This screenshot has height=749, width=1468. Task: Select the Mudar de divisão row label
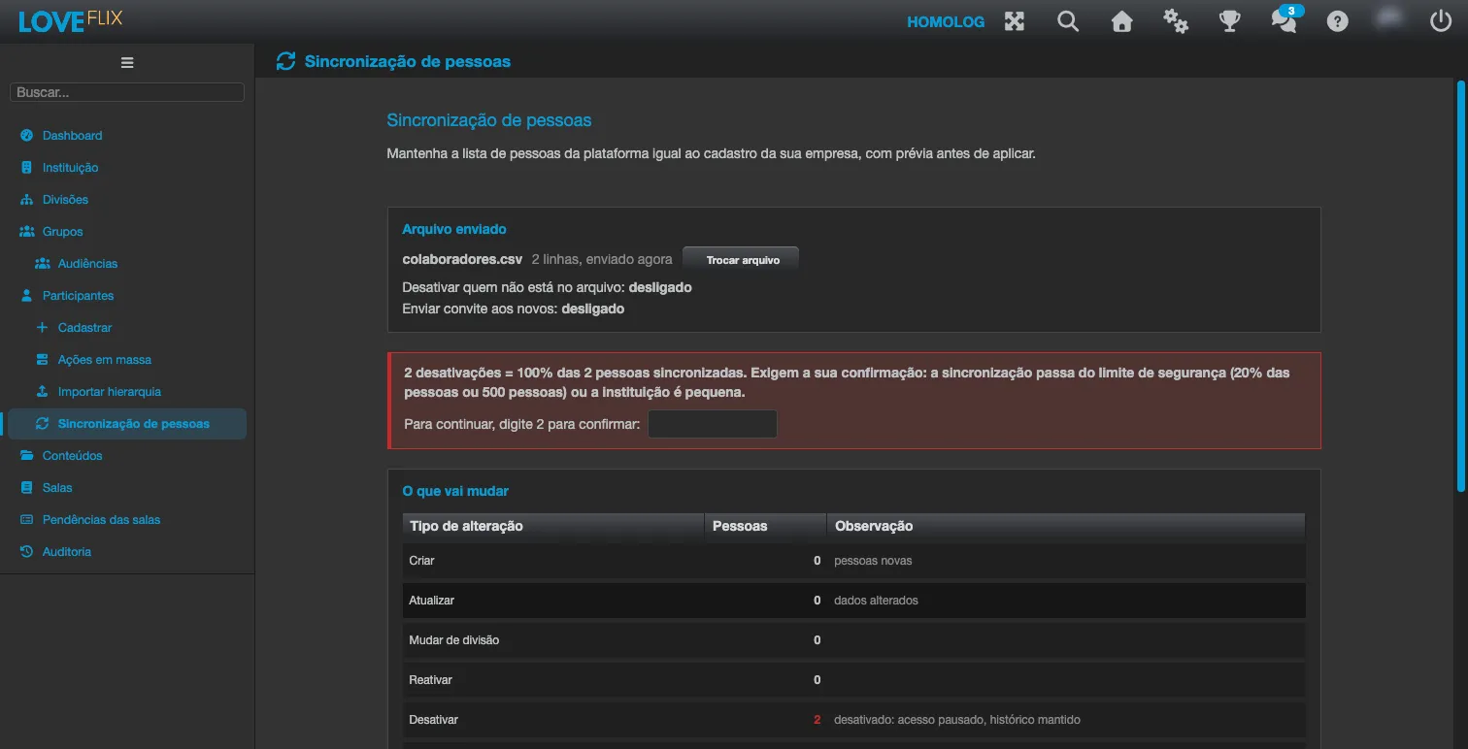tap(454, 640)
